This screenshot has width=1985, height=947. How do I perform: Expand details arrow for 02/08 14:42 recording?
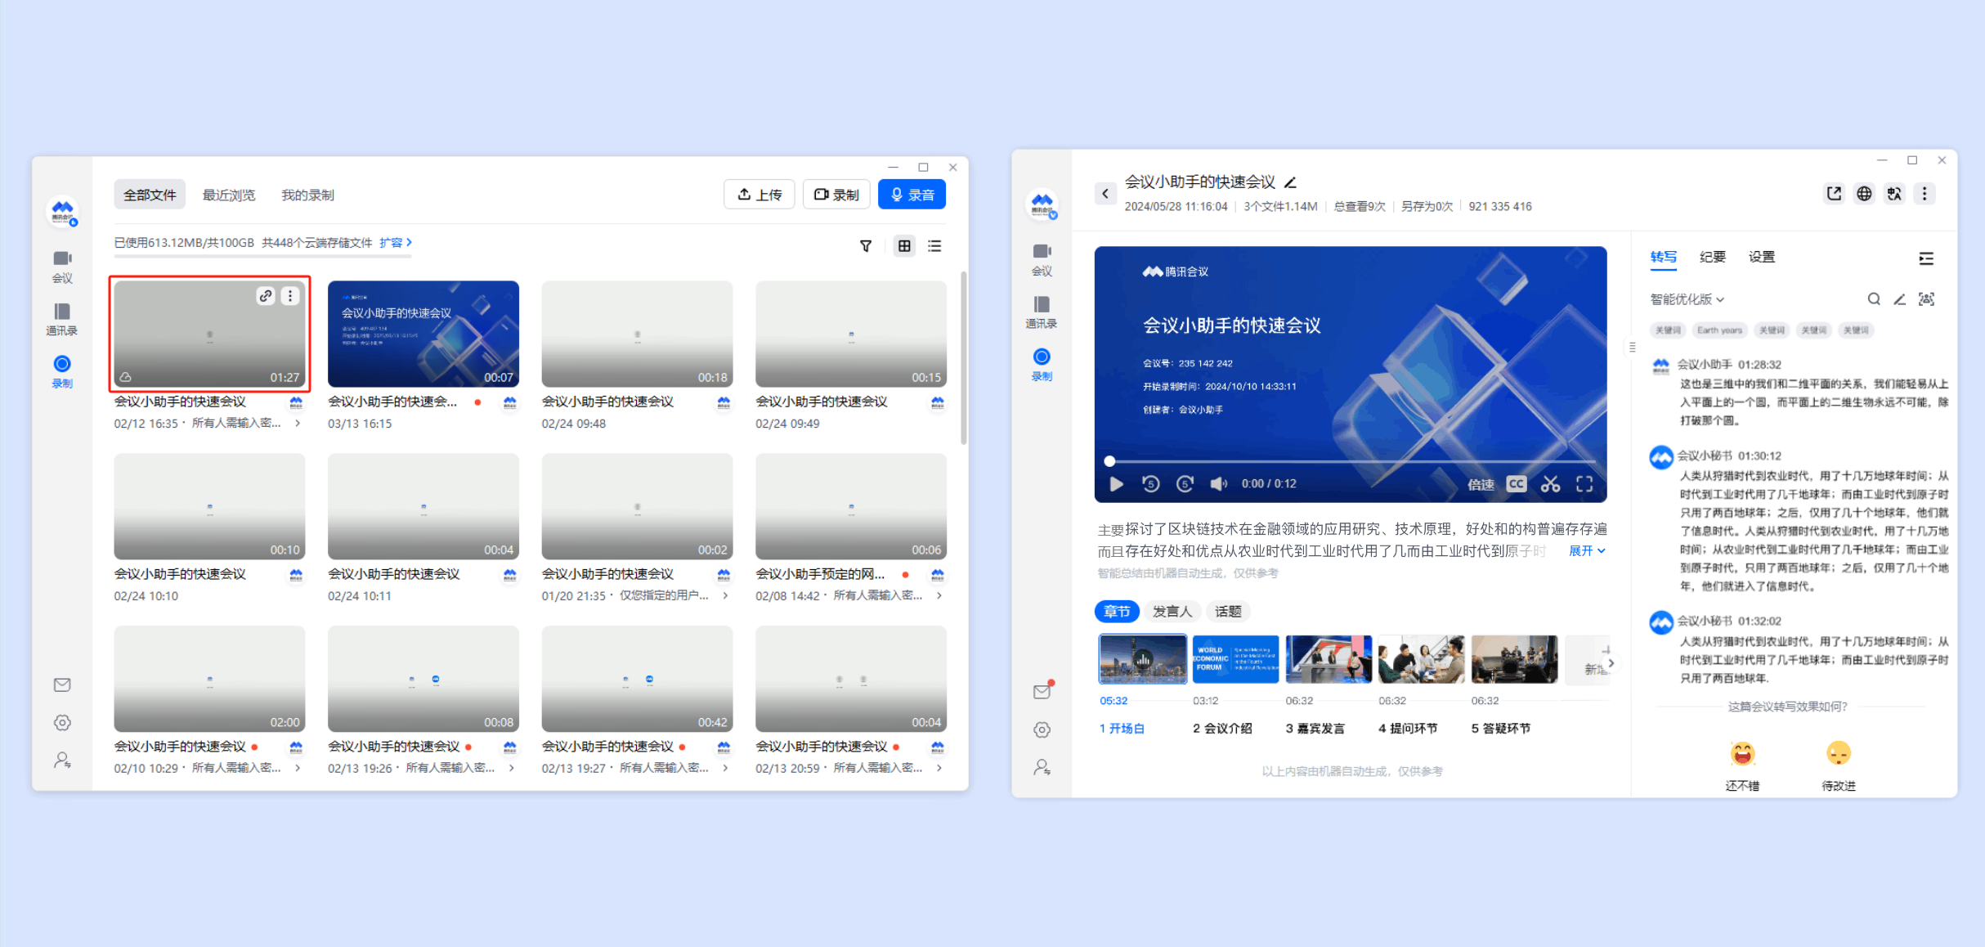(x=939, y=596)
